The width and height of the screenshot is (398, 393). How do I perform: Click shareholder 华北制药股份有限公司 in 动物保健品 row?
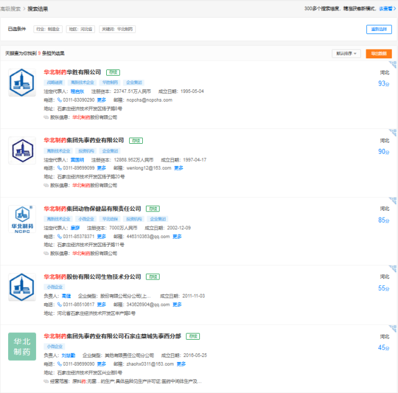(94, 253)
